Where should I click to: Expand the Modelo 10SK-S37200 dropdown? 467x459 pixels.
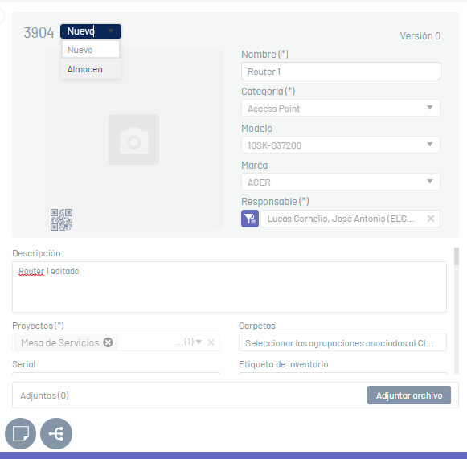coord(429,145)
